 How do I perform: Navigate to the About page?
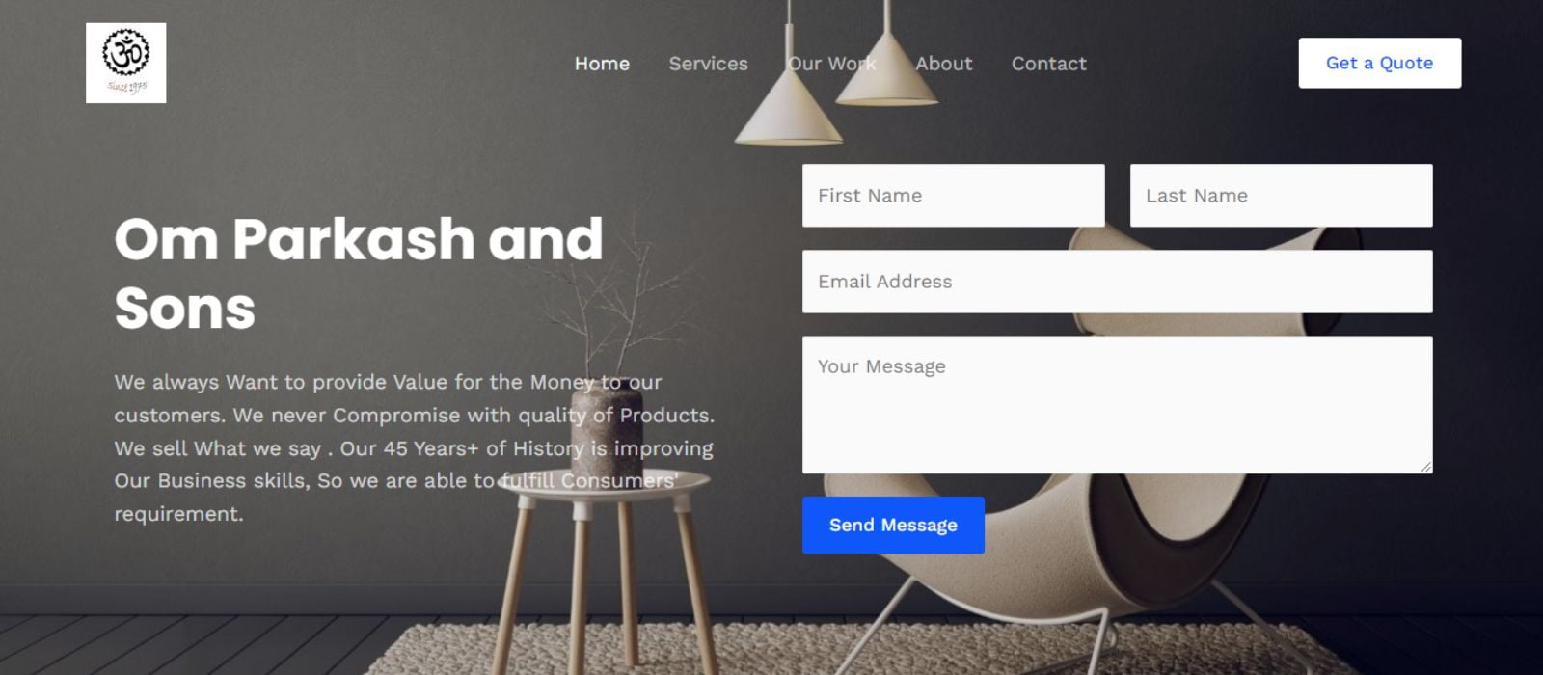pos(943,64)
